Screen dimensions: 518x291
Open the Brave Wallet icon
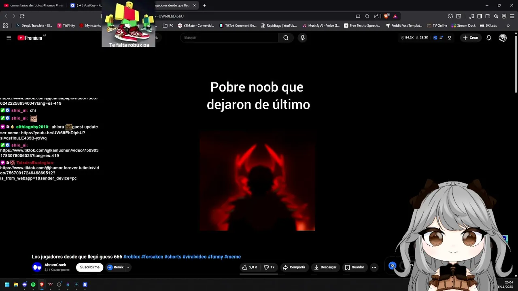click(x=488, y=16)
